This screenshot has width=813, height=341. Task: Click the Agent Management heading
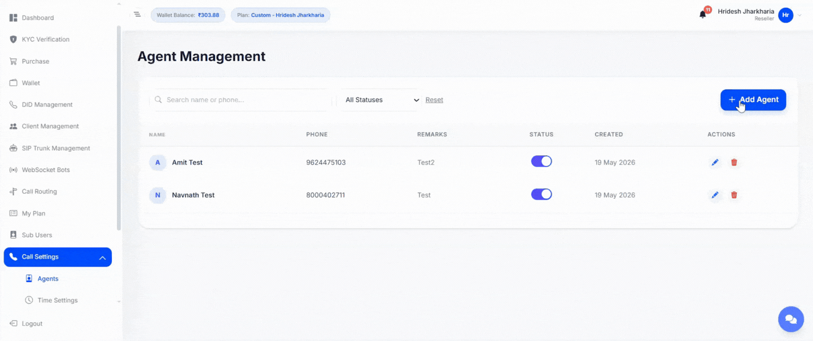click(x=202, y=56)
